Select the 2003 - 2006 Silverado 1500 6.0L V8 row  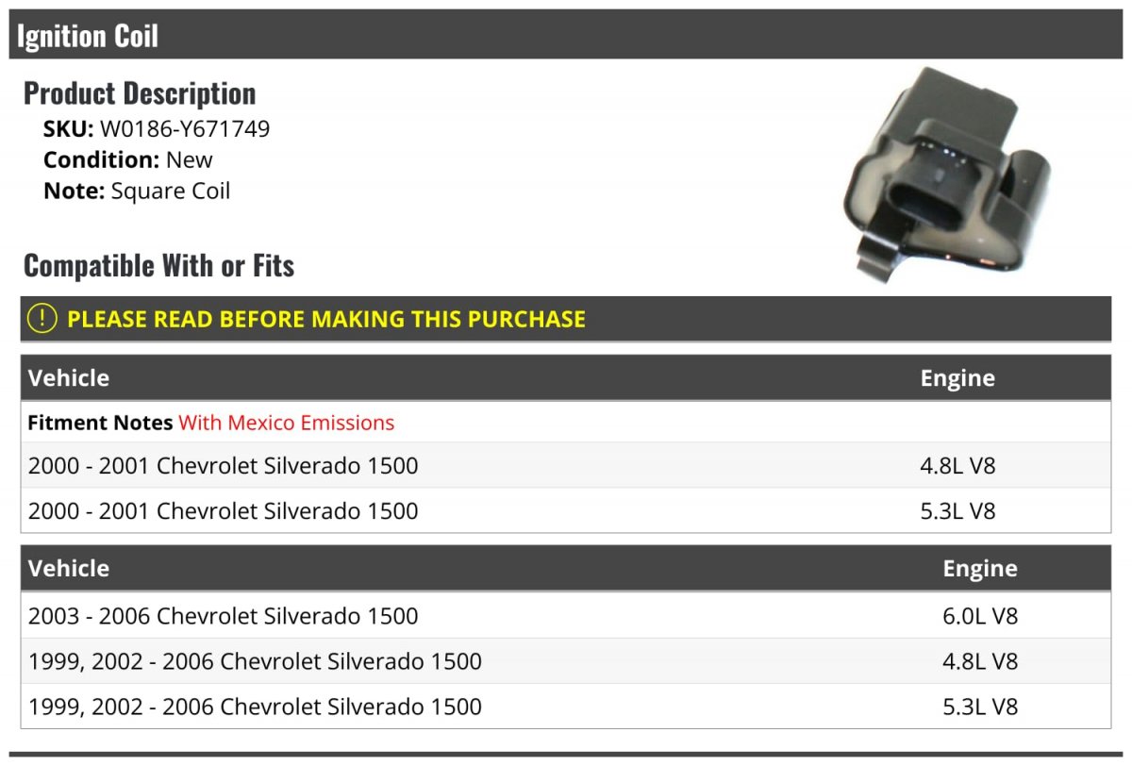566,616
